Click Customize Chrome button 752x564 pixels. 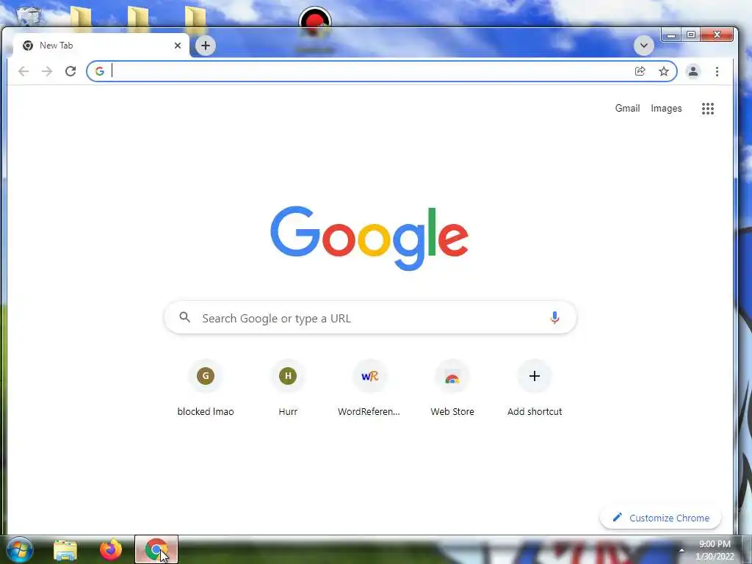pos(661,518)
